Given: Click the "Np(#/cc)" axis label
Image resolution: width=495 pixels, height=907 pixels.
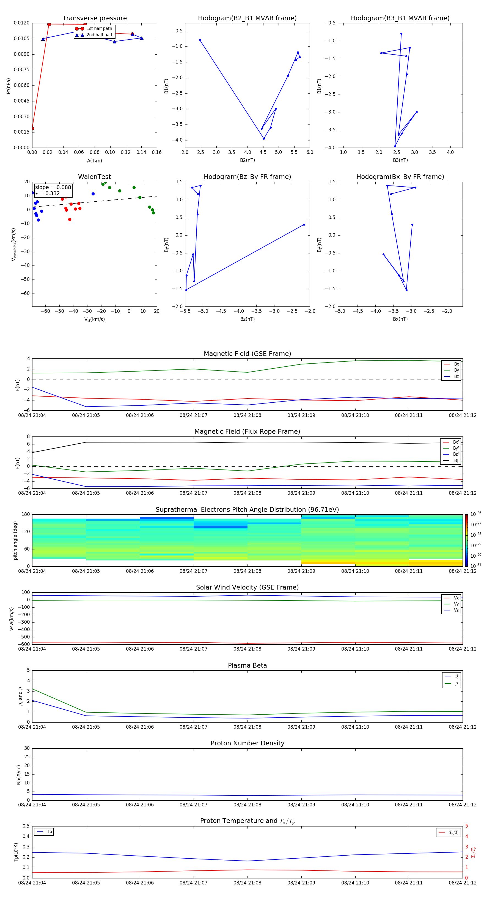Looking at the screenshot, I should tap(19, 775).
